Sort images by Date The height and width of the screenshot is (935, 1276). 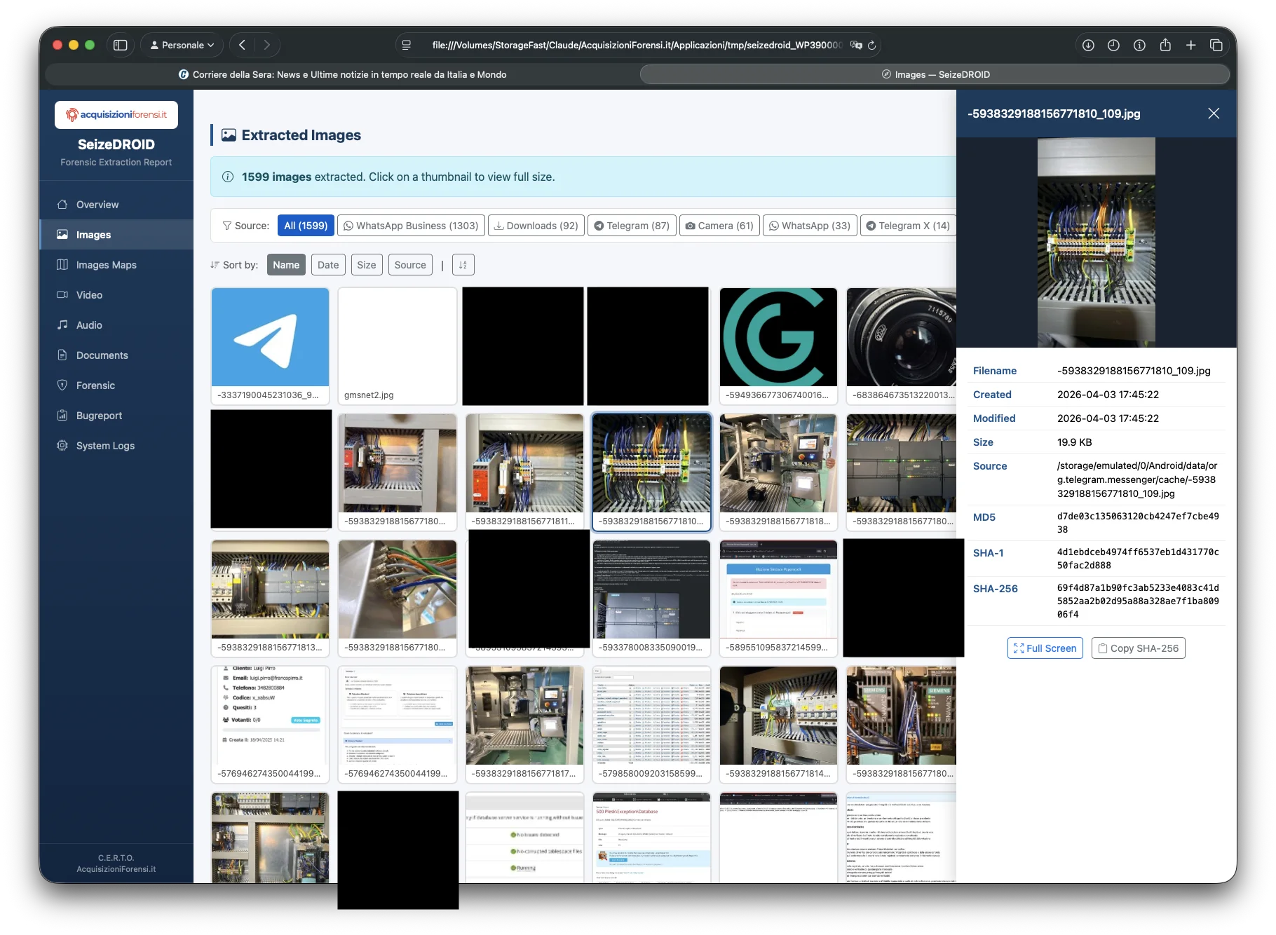pyautogui.click(x=327, y=265)
